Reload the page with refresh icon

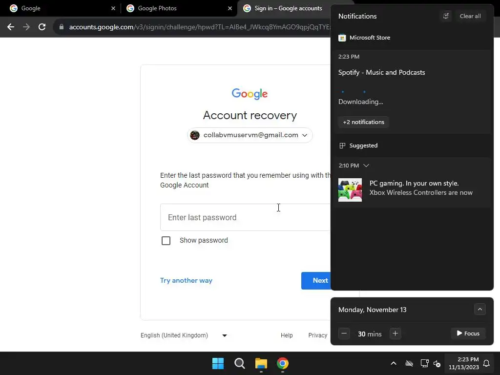42,27
